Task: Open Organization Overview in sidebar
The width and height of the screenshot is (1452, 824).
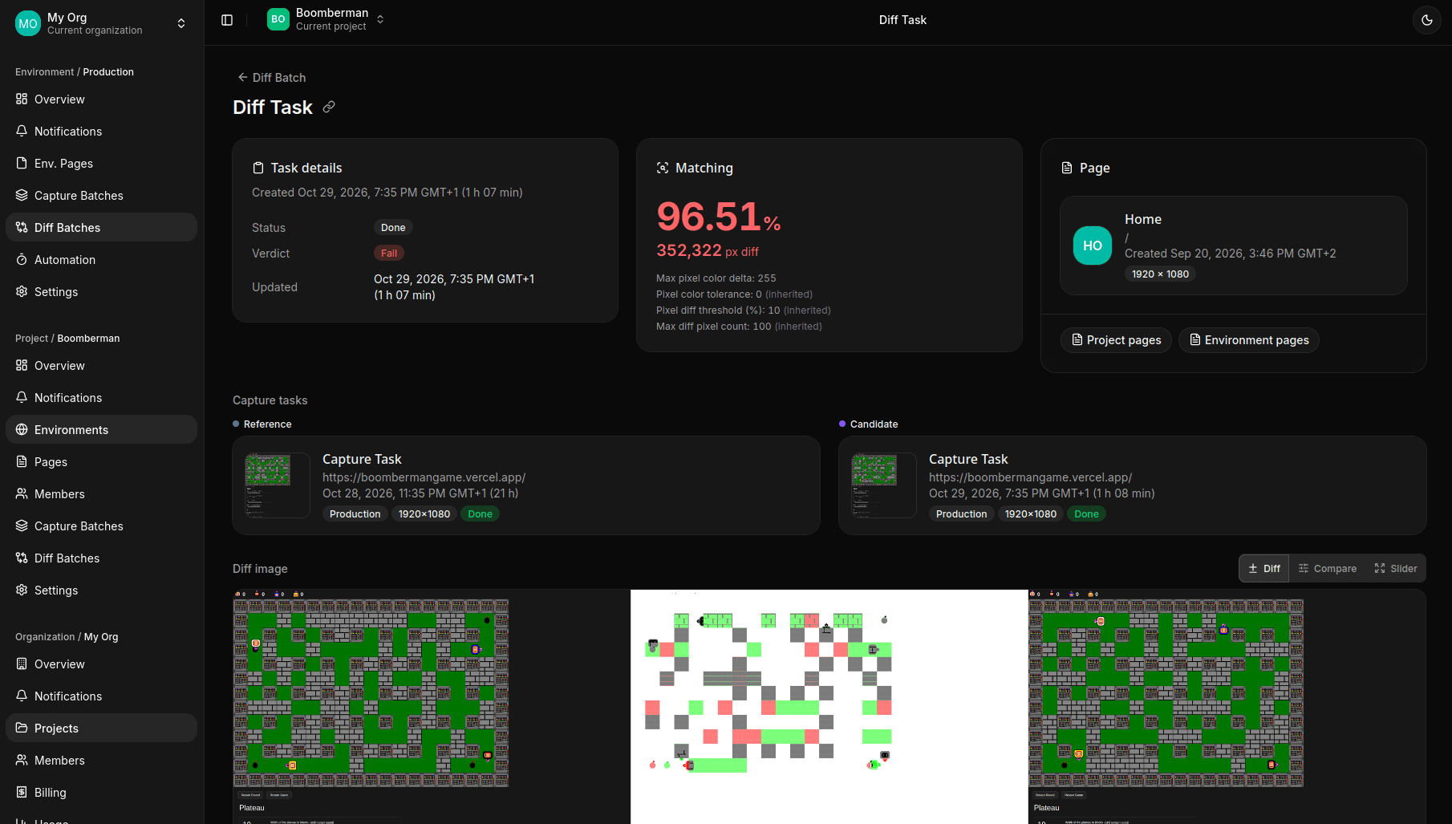Action: [x=102, y=664]
